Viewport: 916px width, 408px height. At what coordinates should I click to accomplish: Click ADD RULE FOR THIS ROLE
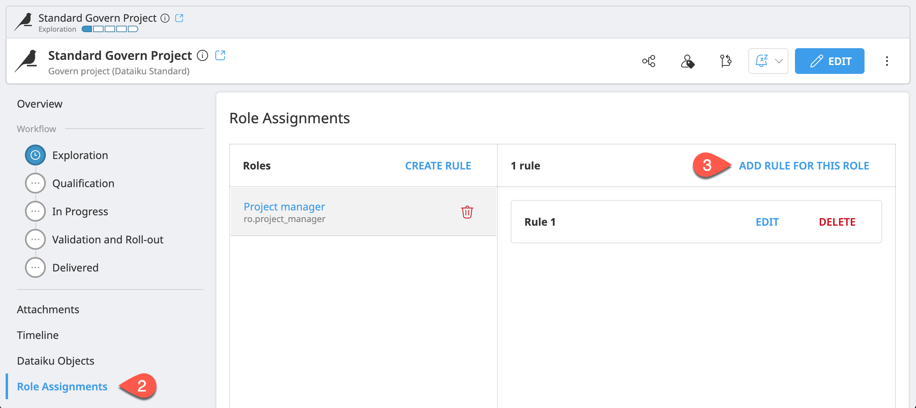coord(804,166)
